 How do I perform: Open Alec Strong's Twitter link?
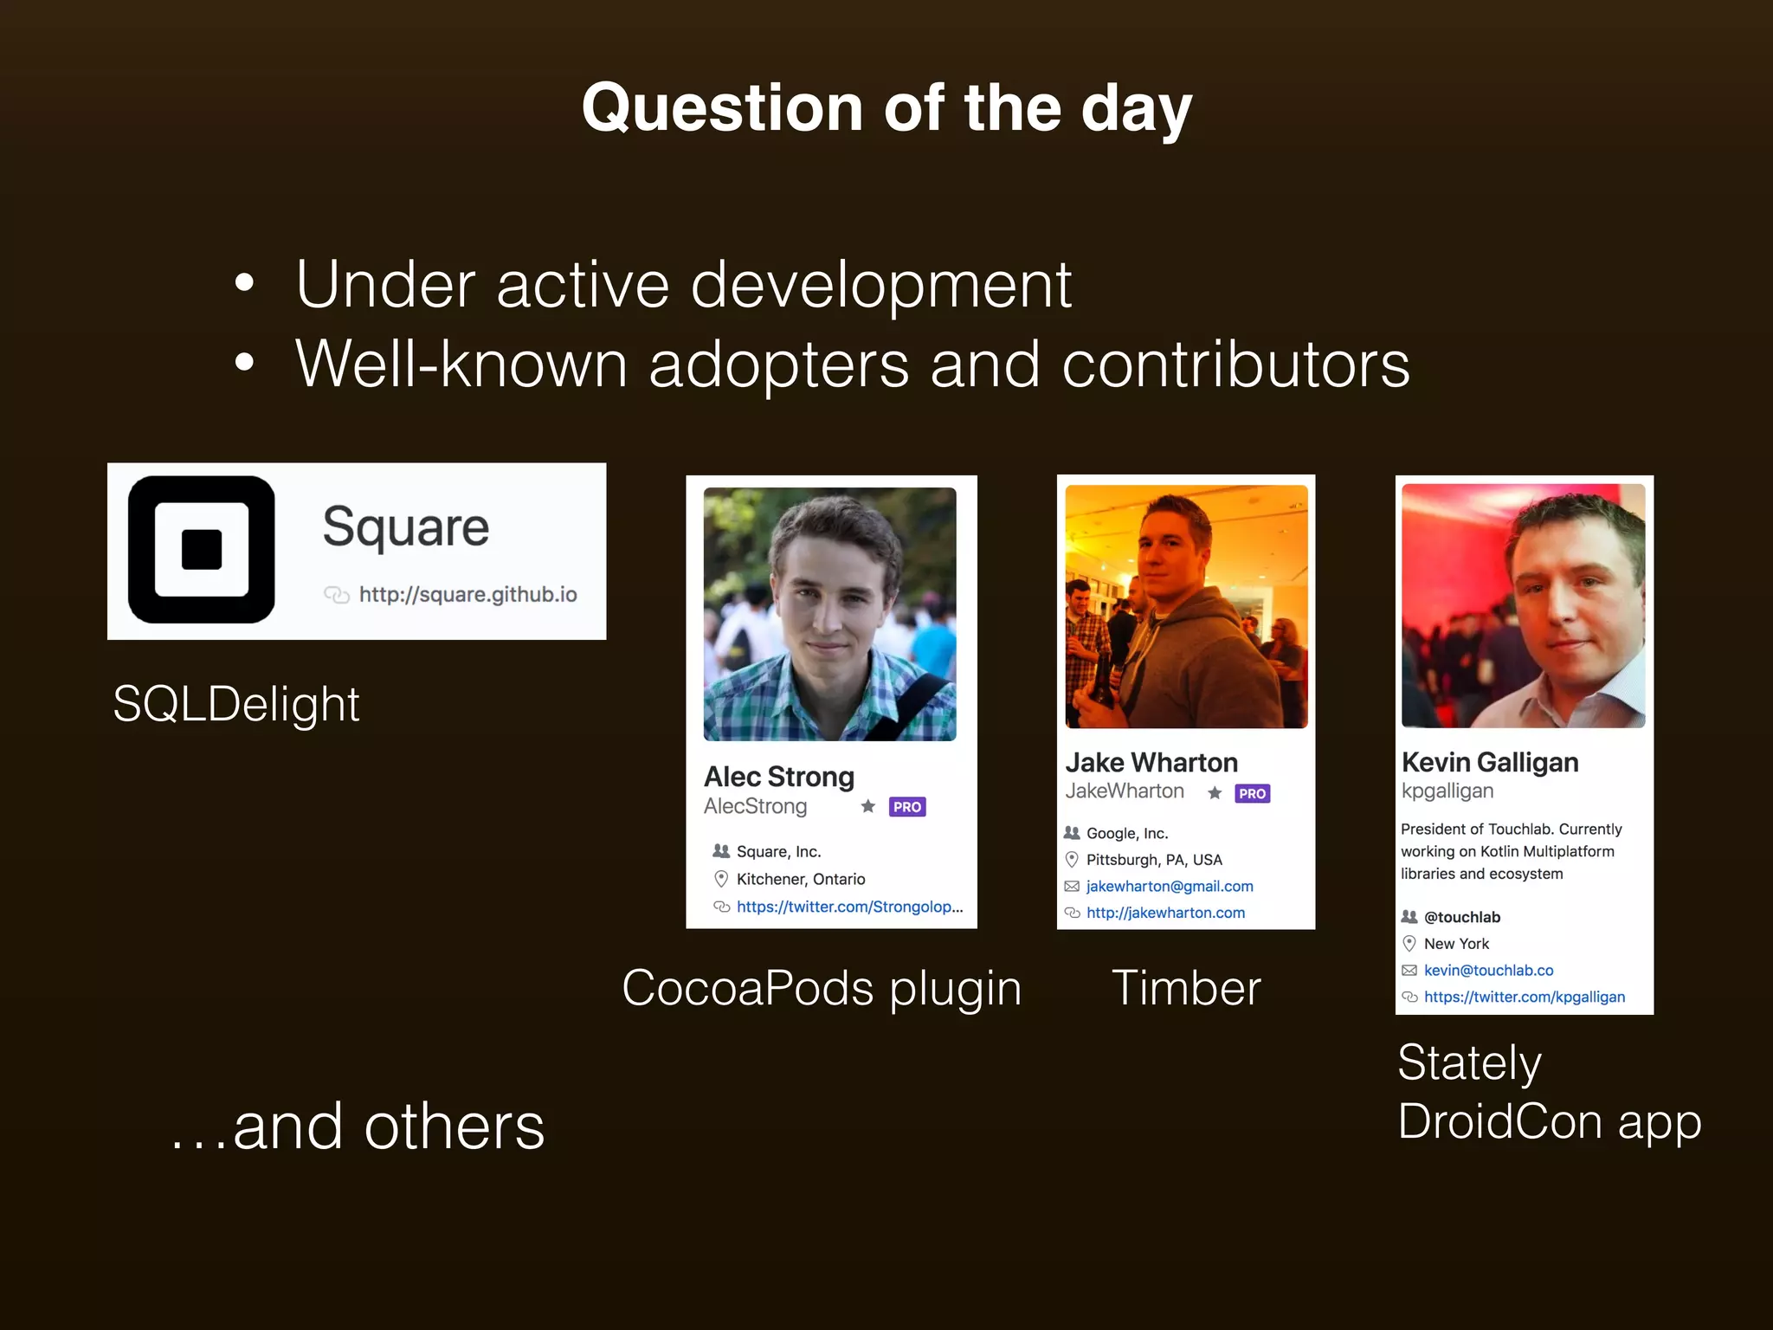(849, 907)
